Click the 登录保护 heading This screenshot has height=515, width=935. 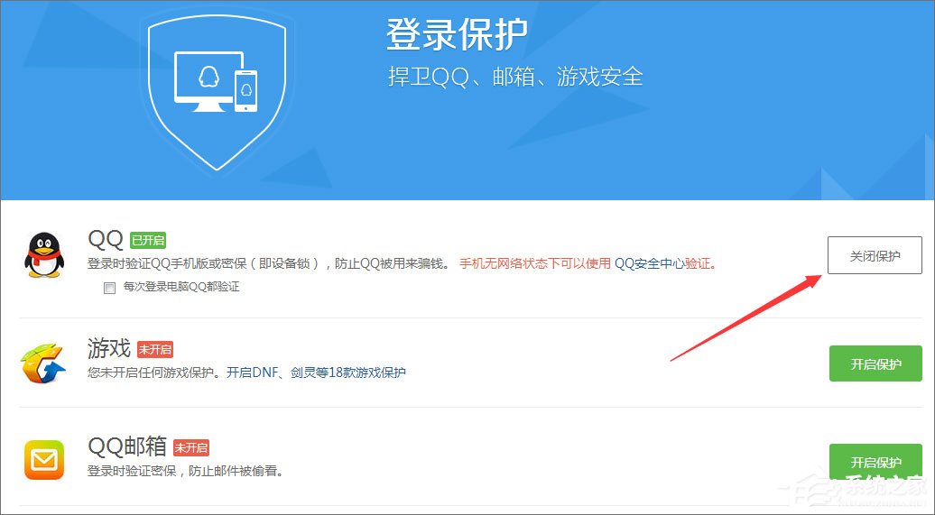457,34
